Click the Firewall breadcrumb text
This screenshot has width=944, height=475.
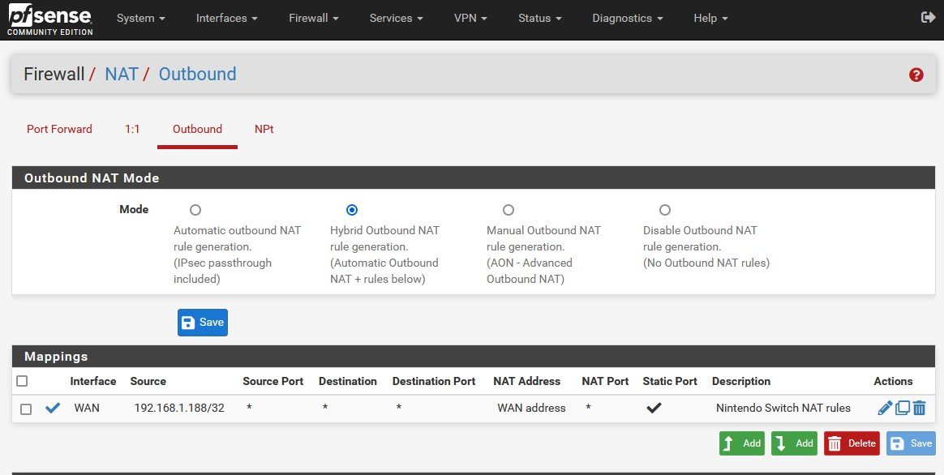click(54, 74)
